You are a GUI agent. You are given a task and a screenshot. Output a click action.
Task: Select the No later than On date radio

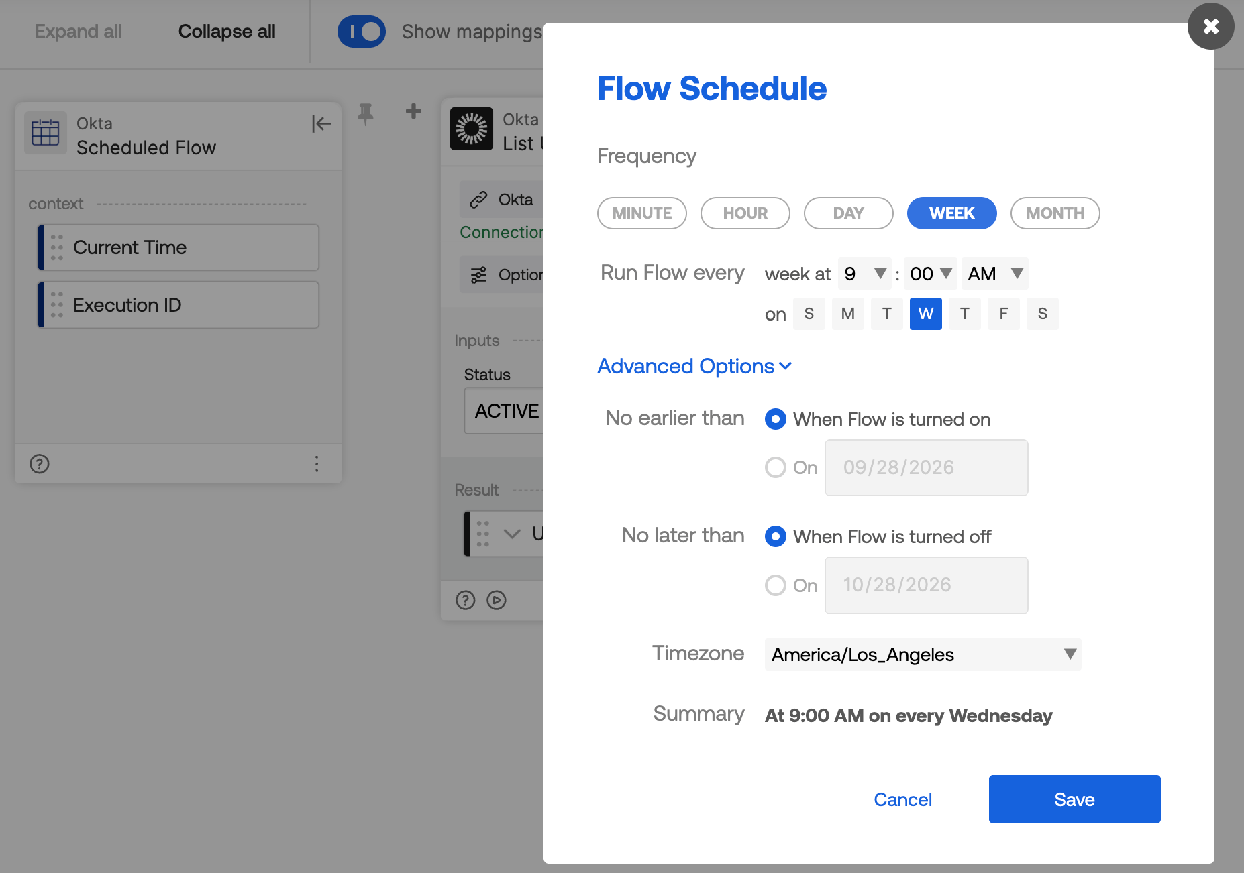point(776,585)
